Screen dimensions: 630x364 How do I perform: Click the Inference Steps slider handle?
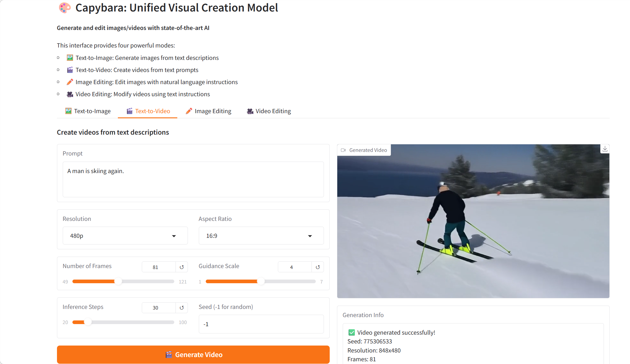(88, 322)
